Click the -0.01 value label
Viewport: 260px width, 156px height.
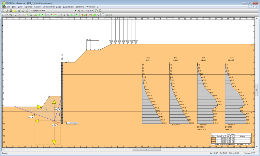(54, 125)
